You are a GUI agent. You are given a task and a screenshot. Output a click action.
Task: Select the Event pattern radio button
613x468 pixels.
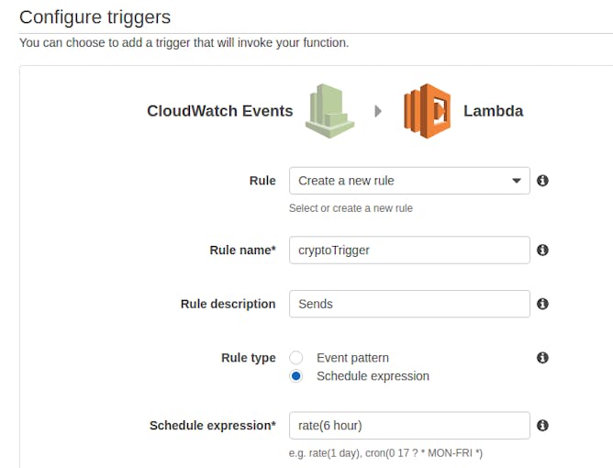click(x=295, y=357)
